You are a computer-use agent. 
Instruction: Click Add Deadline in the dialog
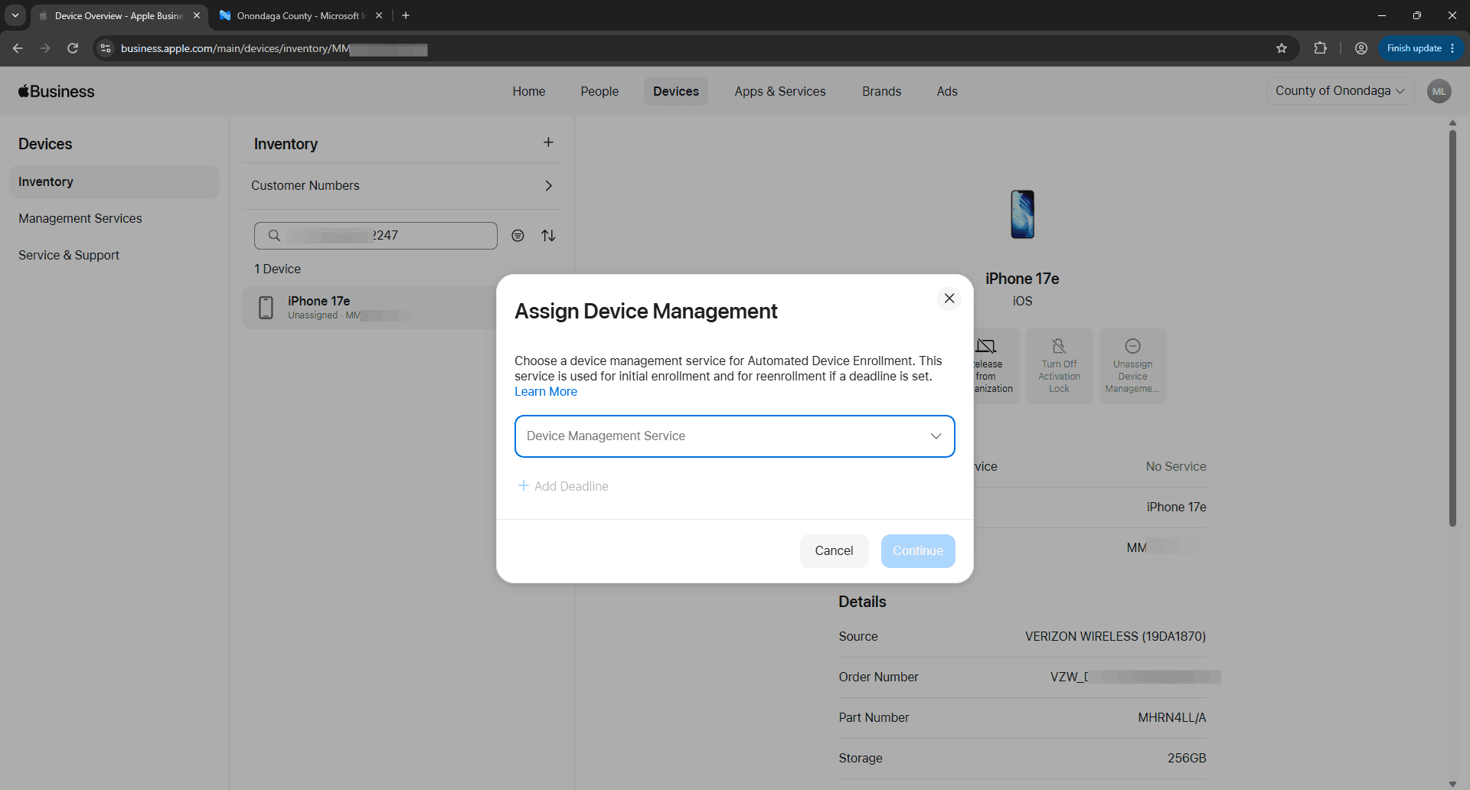[563, 486]
